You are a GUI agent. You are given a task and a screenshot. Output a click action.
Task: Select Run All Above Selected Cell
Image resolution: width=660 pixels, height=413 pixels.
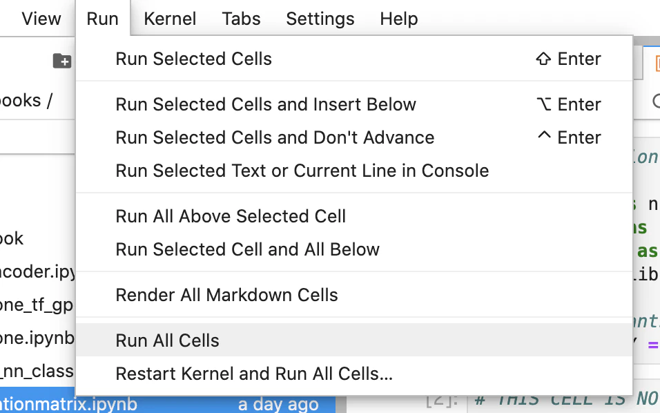pos(354,216)
